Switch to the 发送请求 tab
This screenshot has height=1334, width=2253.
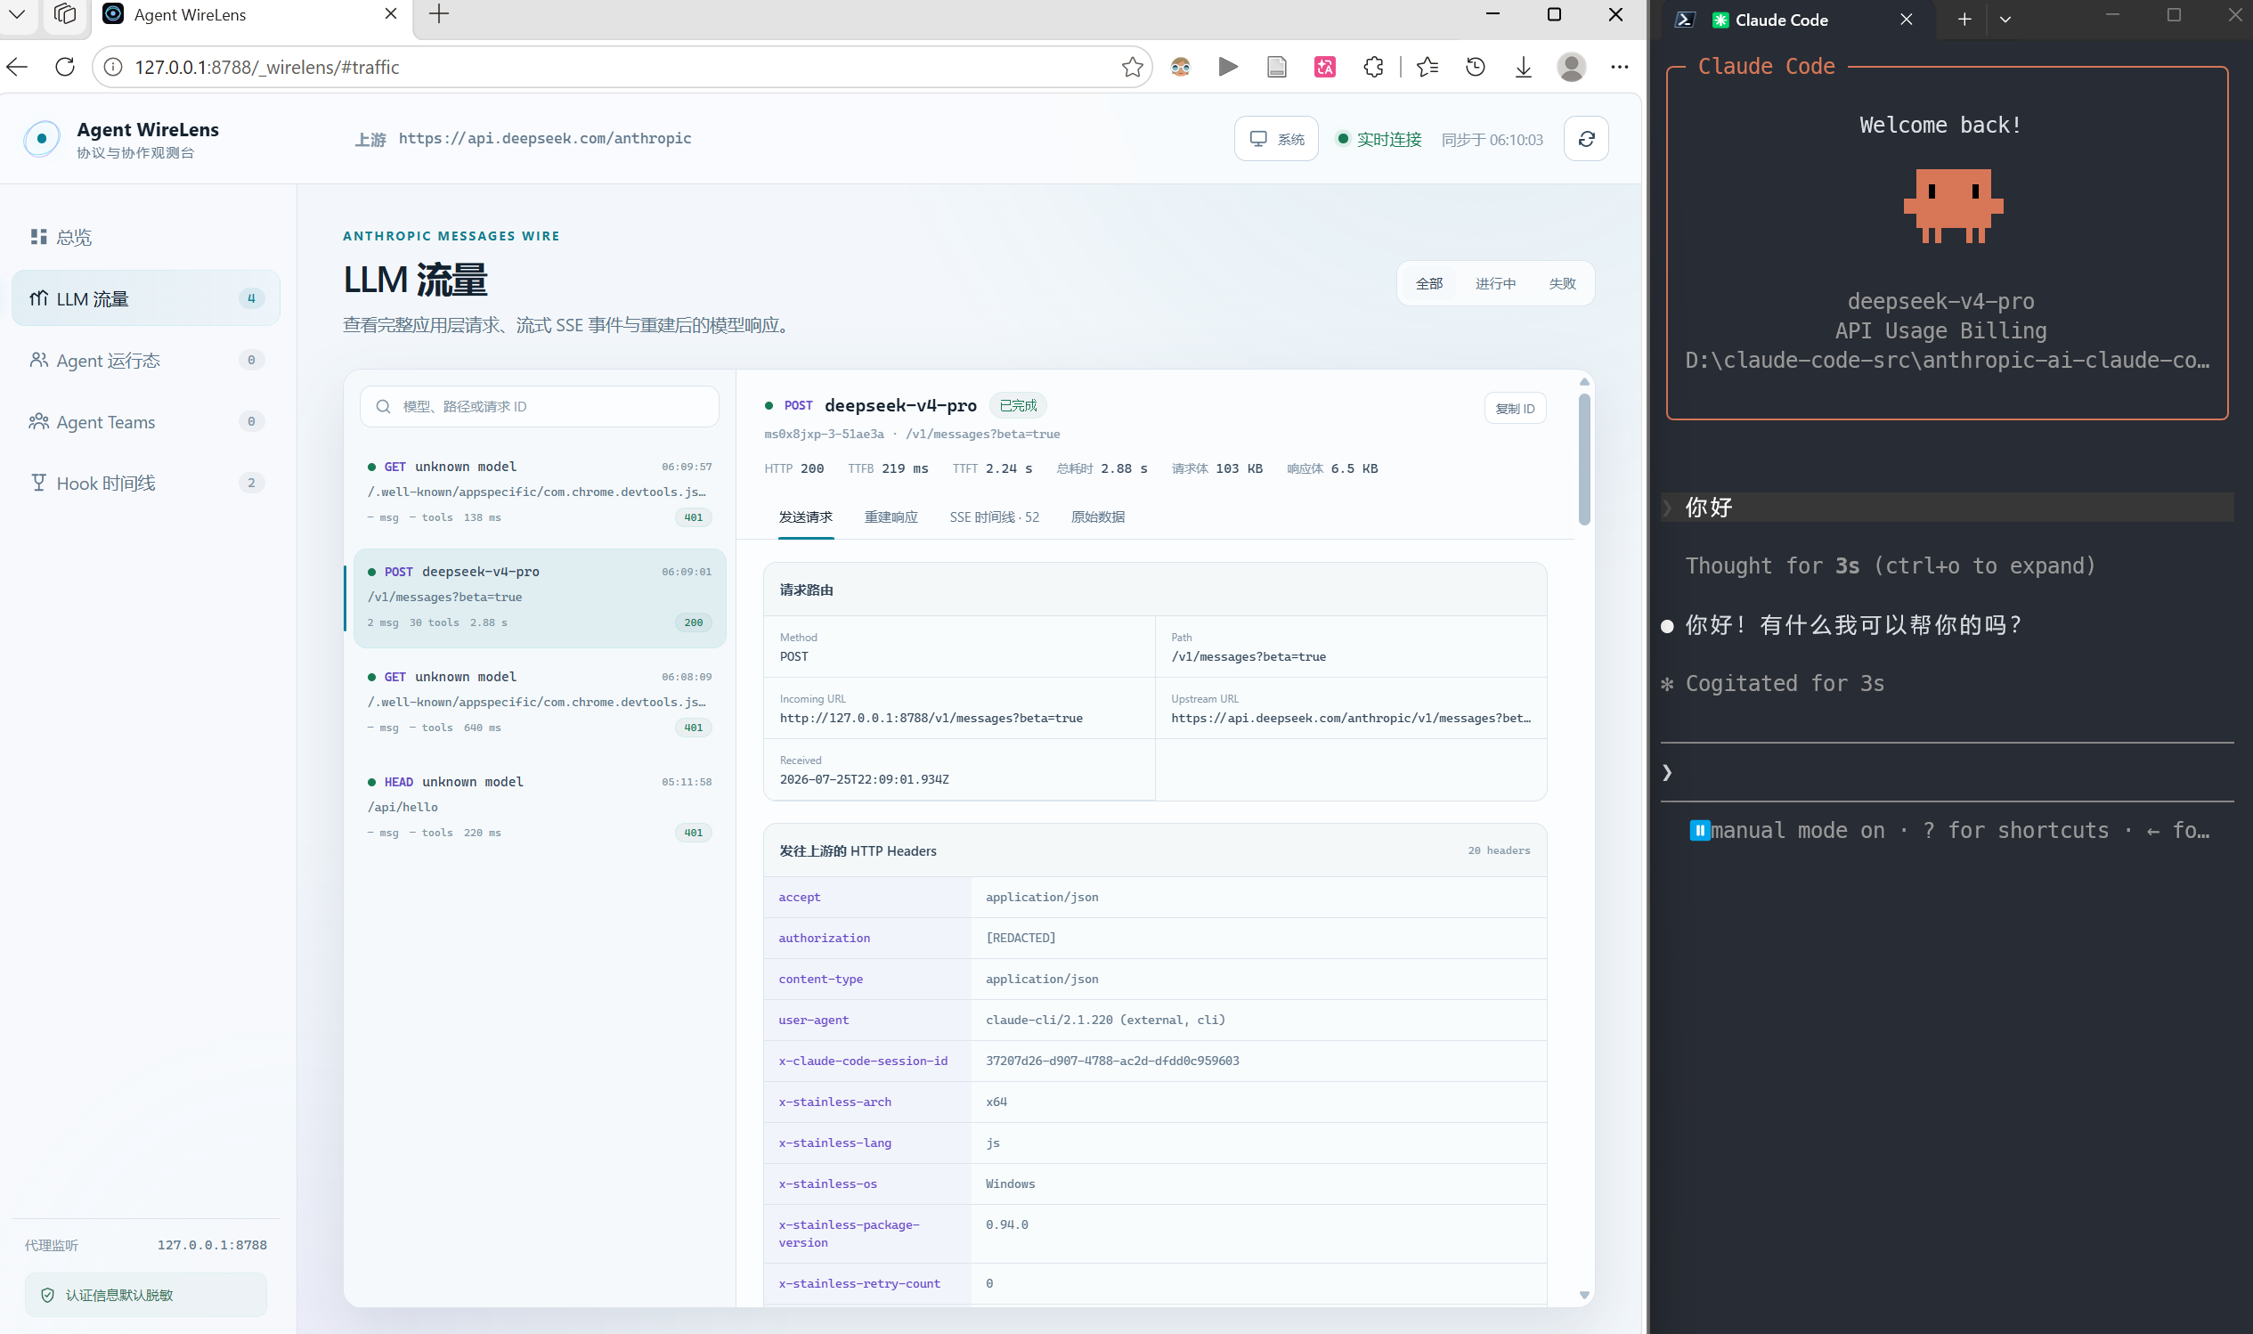pyautogui.click(x=805, y=517)
